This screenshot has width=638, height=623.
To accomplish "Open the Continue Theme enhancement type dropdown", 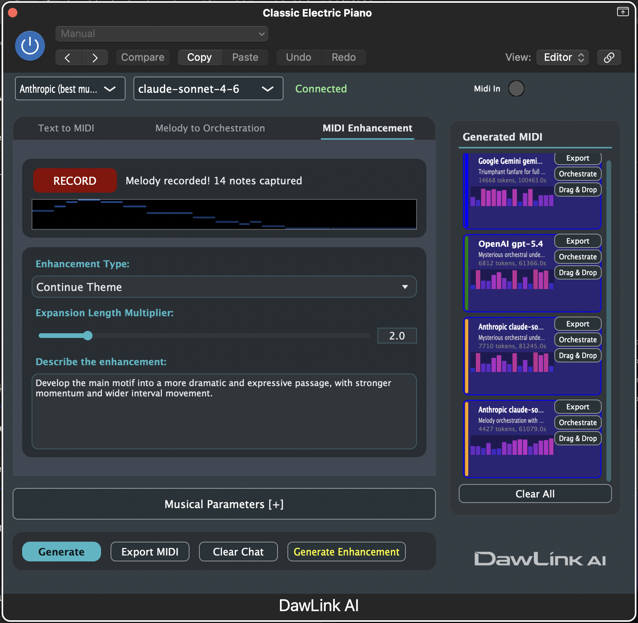I will pos(224,287).
